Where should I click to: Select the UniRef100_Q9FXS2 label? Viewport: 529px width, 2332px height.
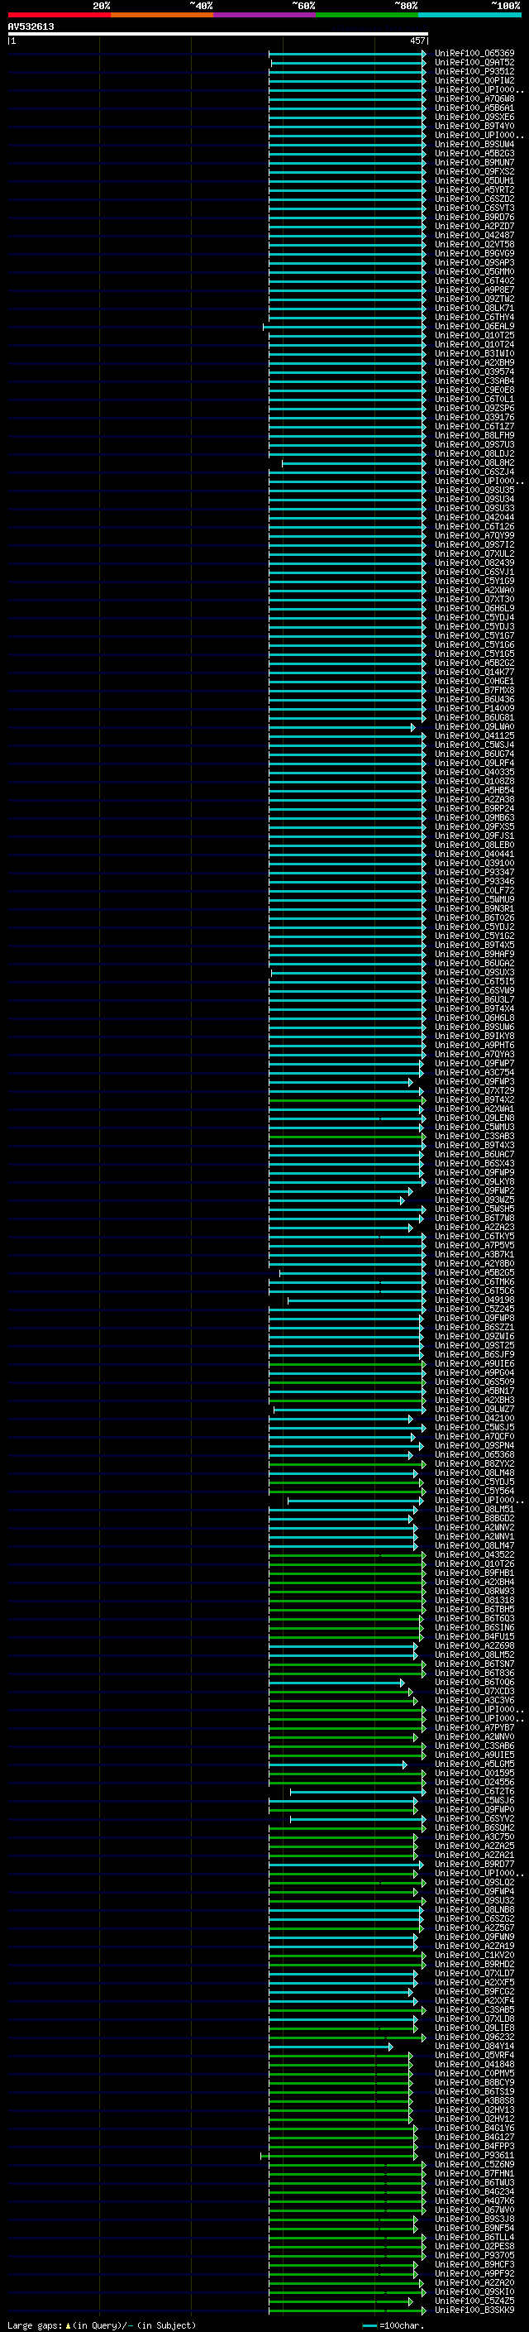click(474, 172)
